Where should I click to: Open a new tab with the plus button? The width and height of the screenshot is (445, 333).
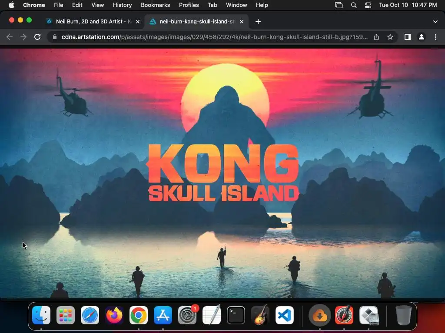coord(258,22)
